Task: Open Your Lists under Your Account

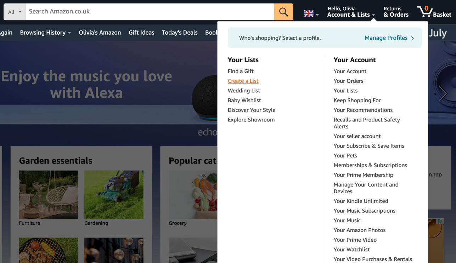Action: coord(345,91)
